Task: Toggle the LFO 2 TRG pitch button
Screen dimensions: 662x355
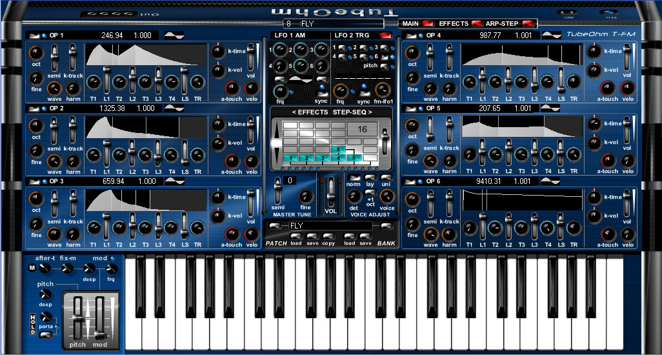Action: click(x=384, y=66)
